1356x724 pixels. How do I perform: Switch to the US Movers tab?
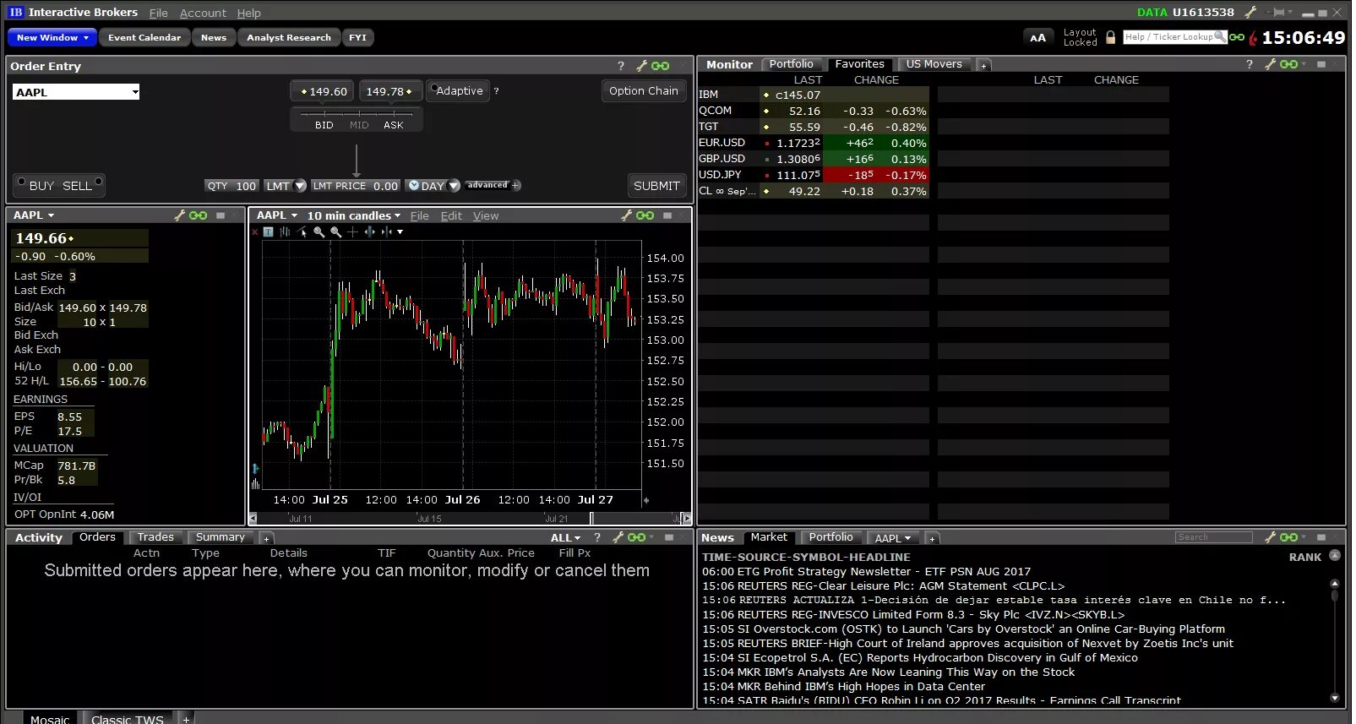click(x=934, y=64)
